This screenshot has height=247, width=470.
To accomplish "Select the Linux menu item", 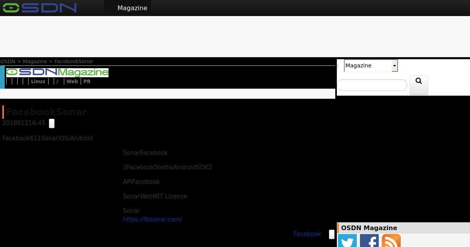I will click(x=38, y=82).
